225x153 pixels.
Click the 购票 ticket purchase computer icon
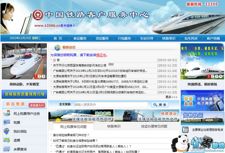pyautogui.click(x=7, y=123)
